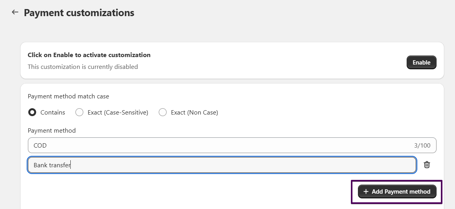Click the Add Payment method button
The width and height of the screenshot is (455, 209).
(397, 192)
